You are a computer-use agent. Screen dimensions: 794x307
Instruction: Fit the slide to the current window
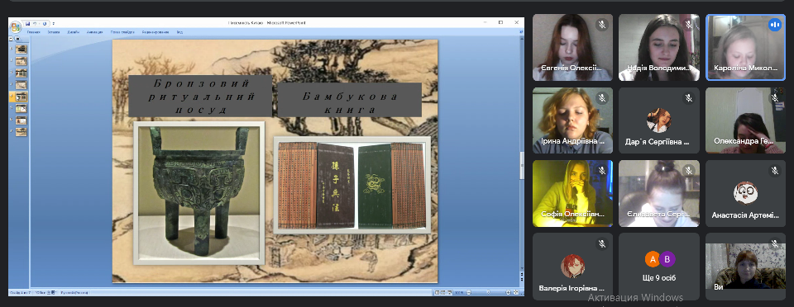click(515, 292)
